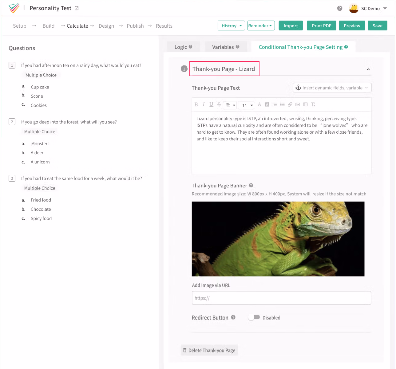
Task: Click the Chocolate option
Action: tap(41, 209)
